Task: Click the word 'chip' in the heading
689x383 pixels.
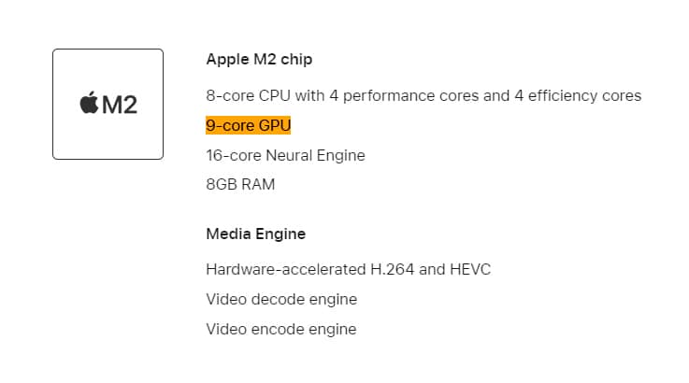Action: point(294,60)
